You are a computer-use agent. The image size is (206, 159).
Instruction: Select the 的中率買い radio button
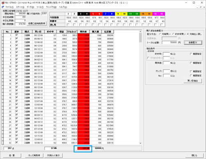(173, 34)
